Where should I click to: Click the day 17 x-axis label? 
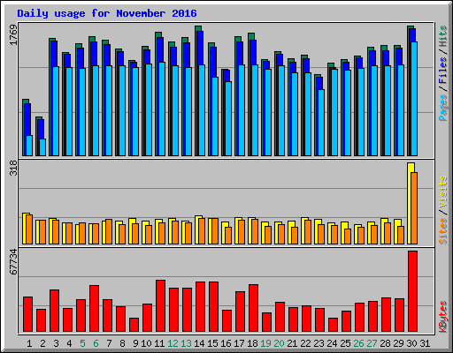(239, 343)
